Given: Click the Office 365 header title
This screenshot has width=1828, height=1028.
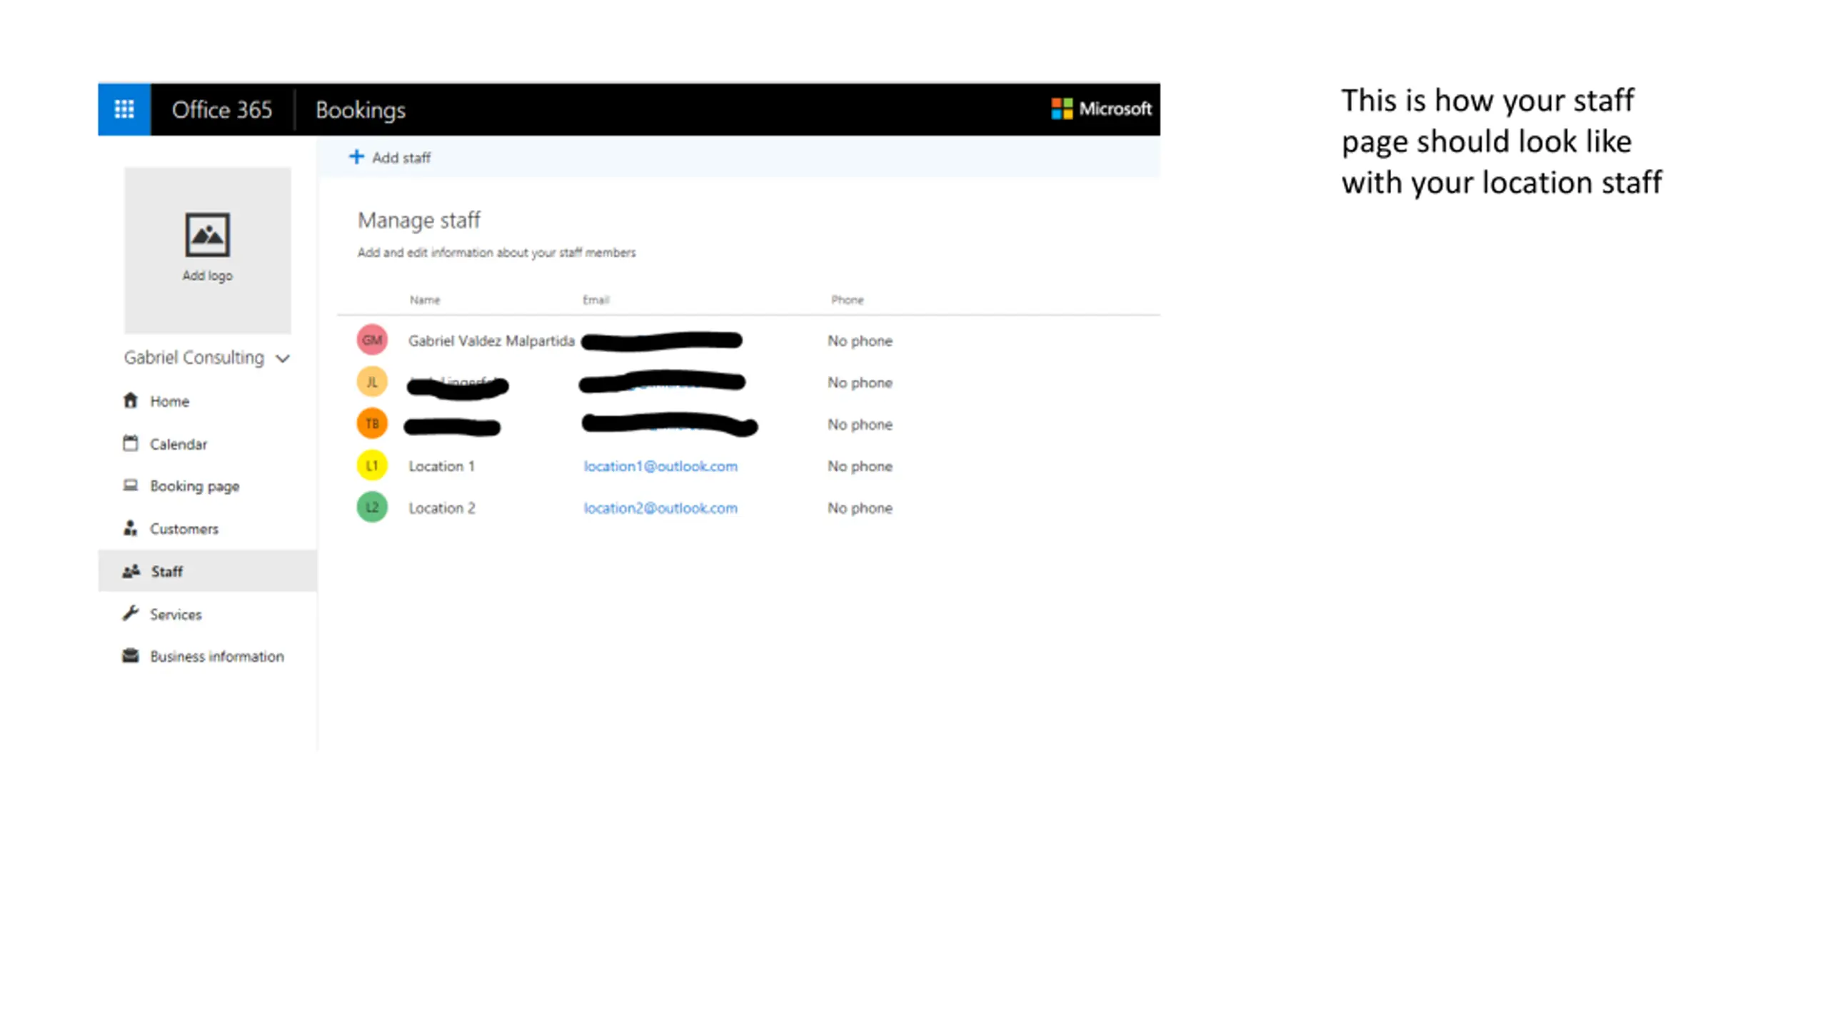Looking at the screenshot, I should [x=222, y=110].
